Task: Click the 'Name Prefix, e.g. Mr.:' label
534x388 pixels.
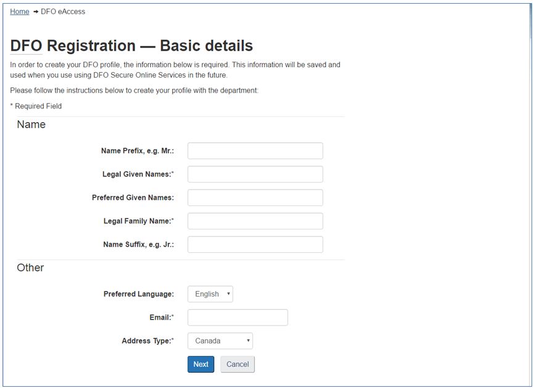Action: (138, 151)
